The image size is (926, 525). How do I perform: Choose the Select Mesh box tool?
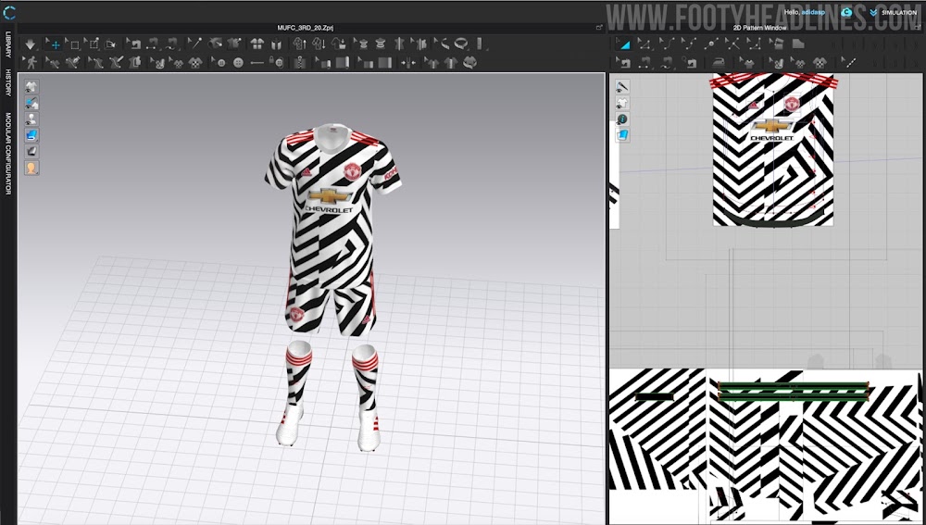pyautogui.click(x=72, y=44)
